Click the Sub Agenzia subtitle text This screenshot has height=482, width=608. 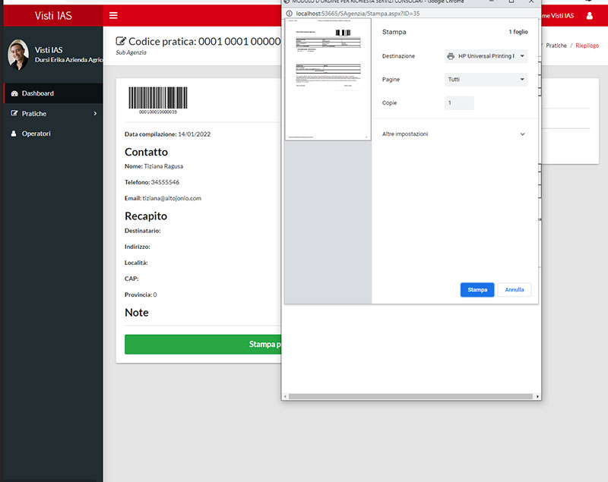point(131,52)
